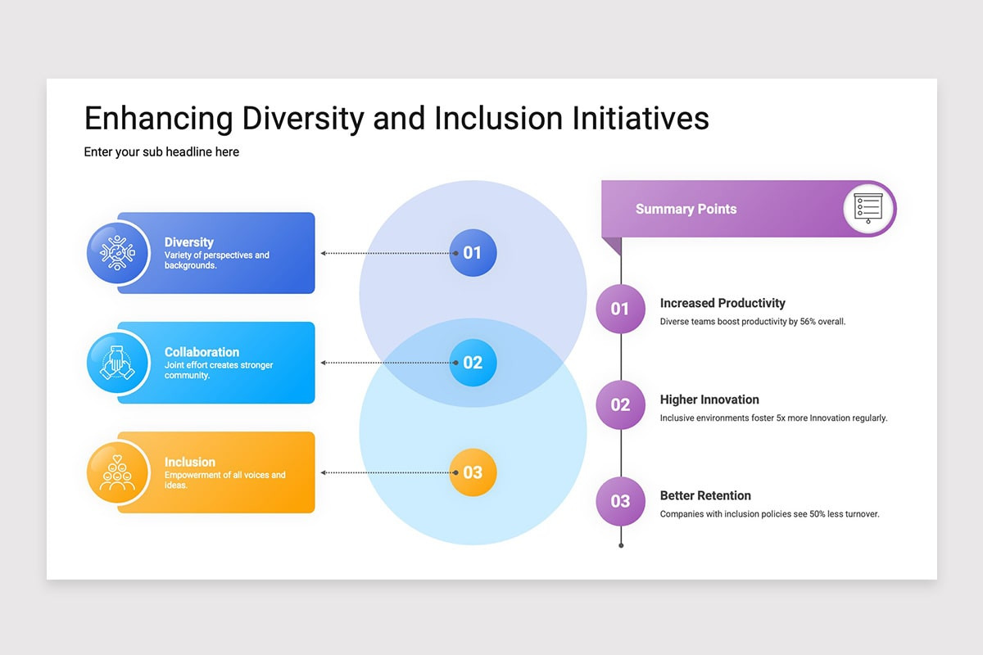
Task: Select the blue 01 circle in the Venn diagram
Action: (473, 253)
